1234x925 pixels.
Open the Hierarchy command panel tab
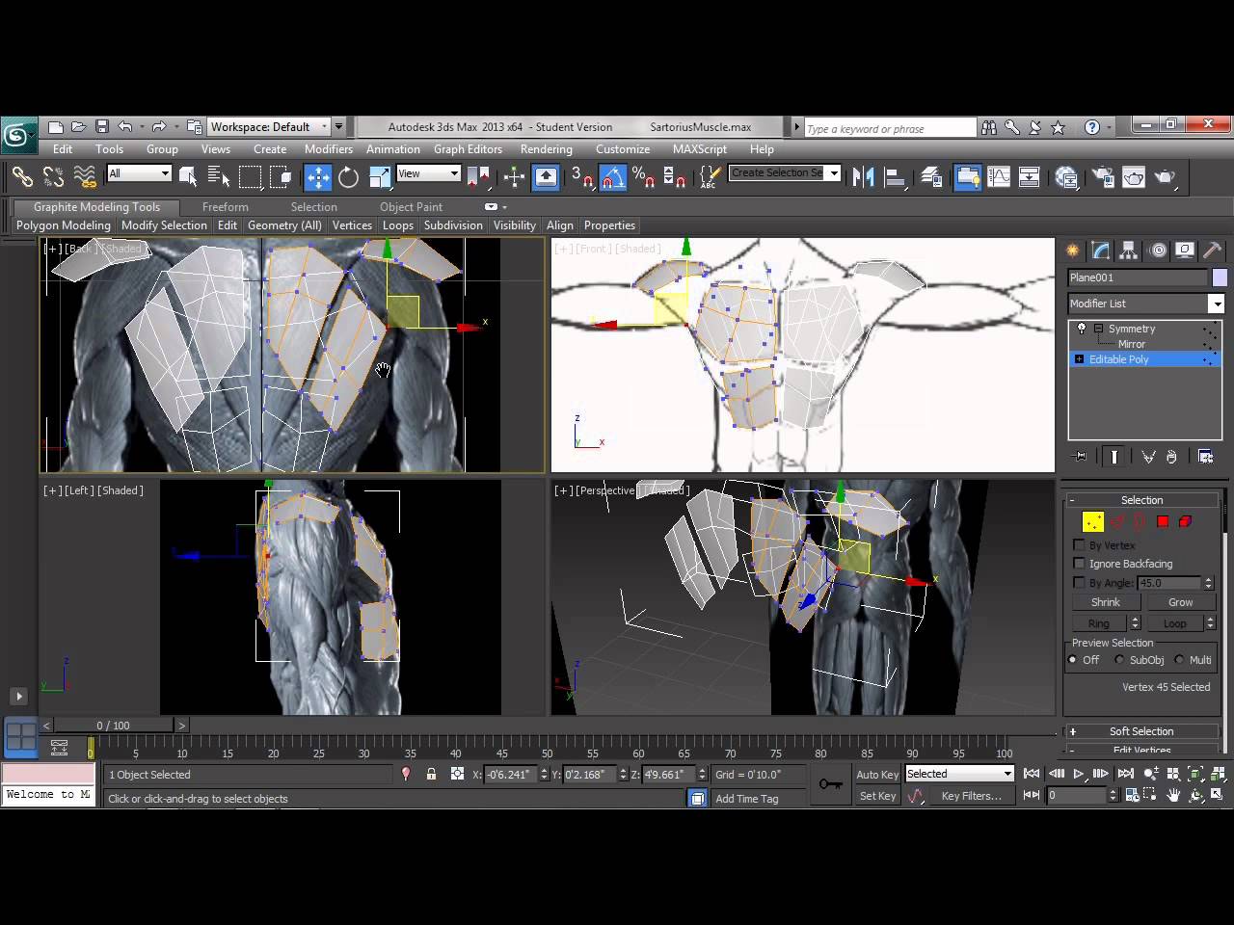[x=1129, y=251]
